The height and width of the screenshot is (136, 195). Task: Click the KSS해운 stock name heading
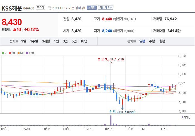pyautogui.click(x=12, y=8)
